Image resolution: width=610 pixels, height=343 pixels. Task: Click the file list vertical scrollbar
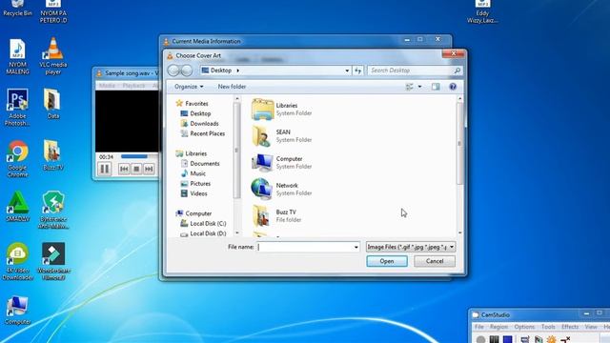pos(459,143)
